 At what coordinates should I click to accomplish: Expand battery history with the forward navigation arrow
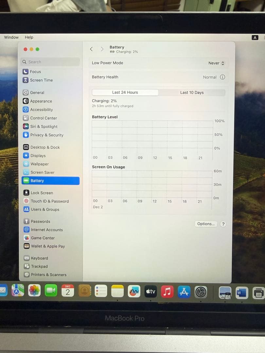click(102, 49)
